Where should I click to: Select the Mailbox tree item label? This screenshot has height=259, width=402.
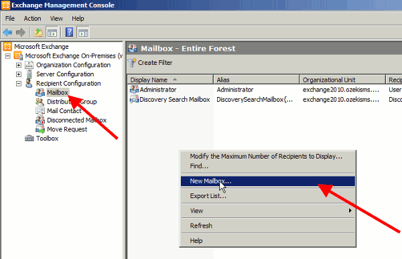click(58, 93)
